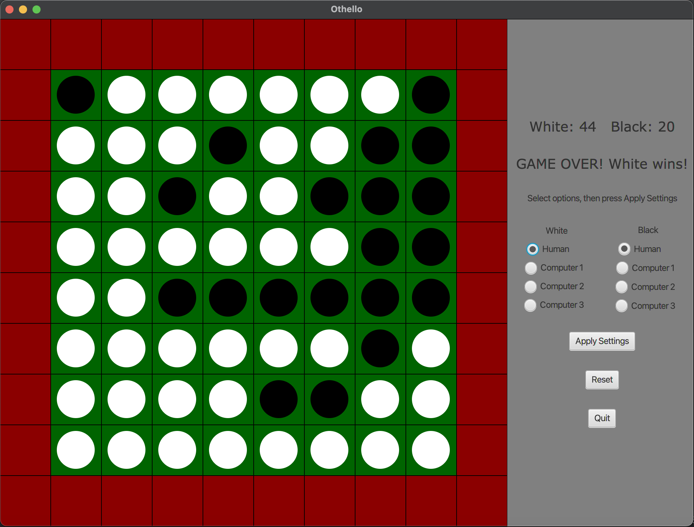Image resolution: width=694 pixels, height=527 pixels.
Task: Select Human radio button under White
Action: [533, 249]
